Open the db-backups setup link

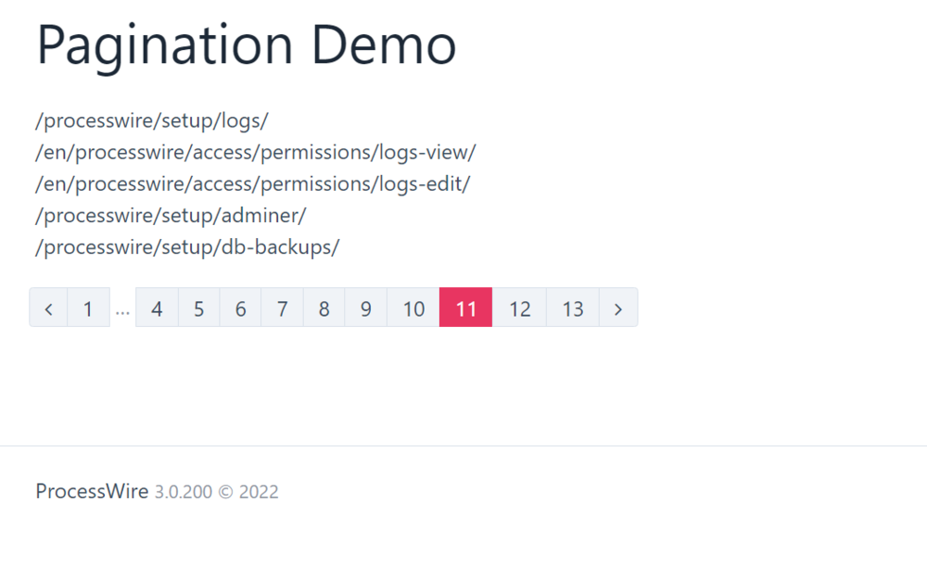tap(186, 246)
